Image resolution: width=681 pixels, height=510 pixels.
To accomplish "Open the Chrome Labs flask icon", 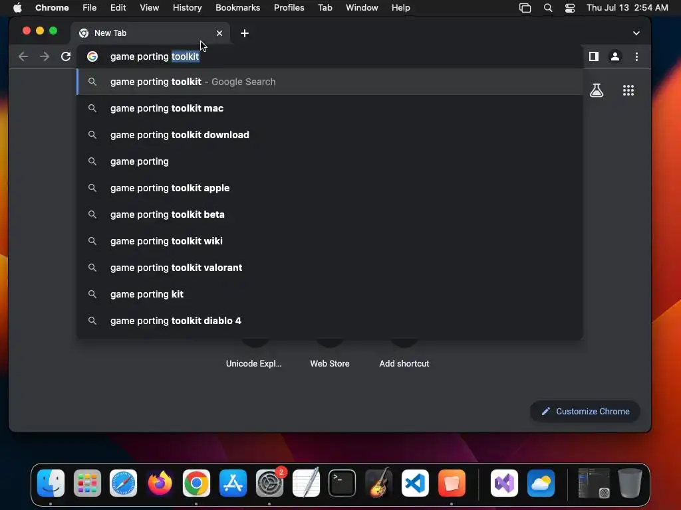I will [597, 90].
